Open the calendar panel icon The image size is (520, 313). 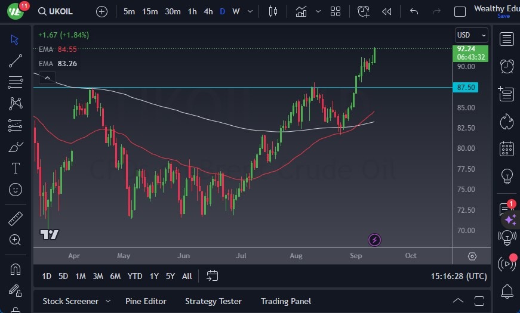(507, 148)
